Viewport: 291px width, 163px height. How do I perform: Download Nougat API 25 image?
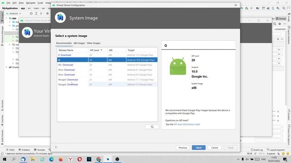[72, 80]
